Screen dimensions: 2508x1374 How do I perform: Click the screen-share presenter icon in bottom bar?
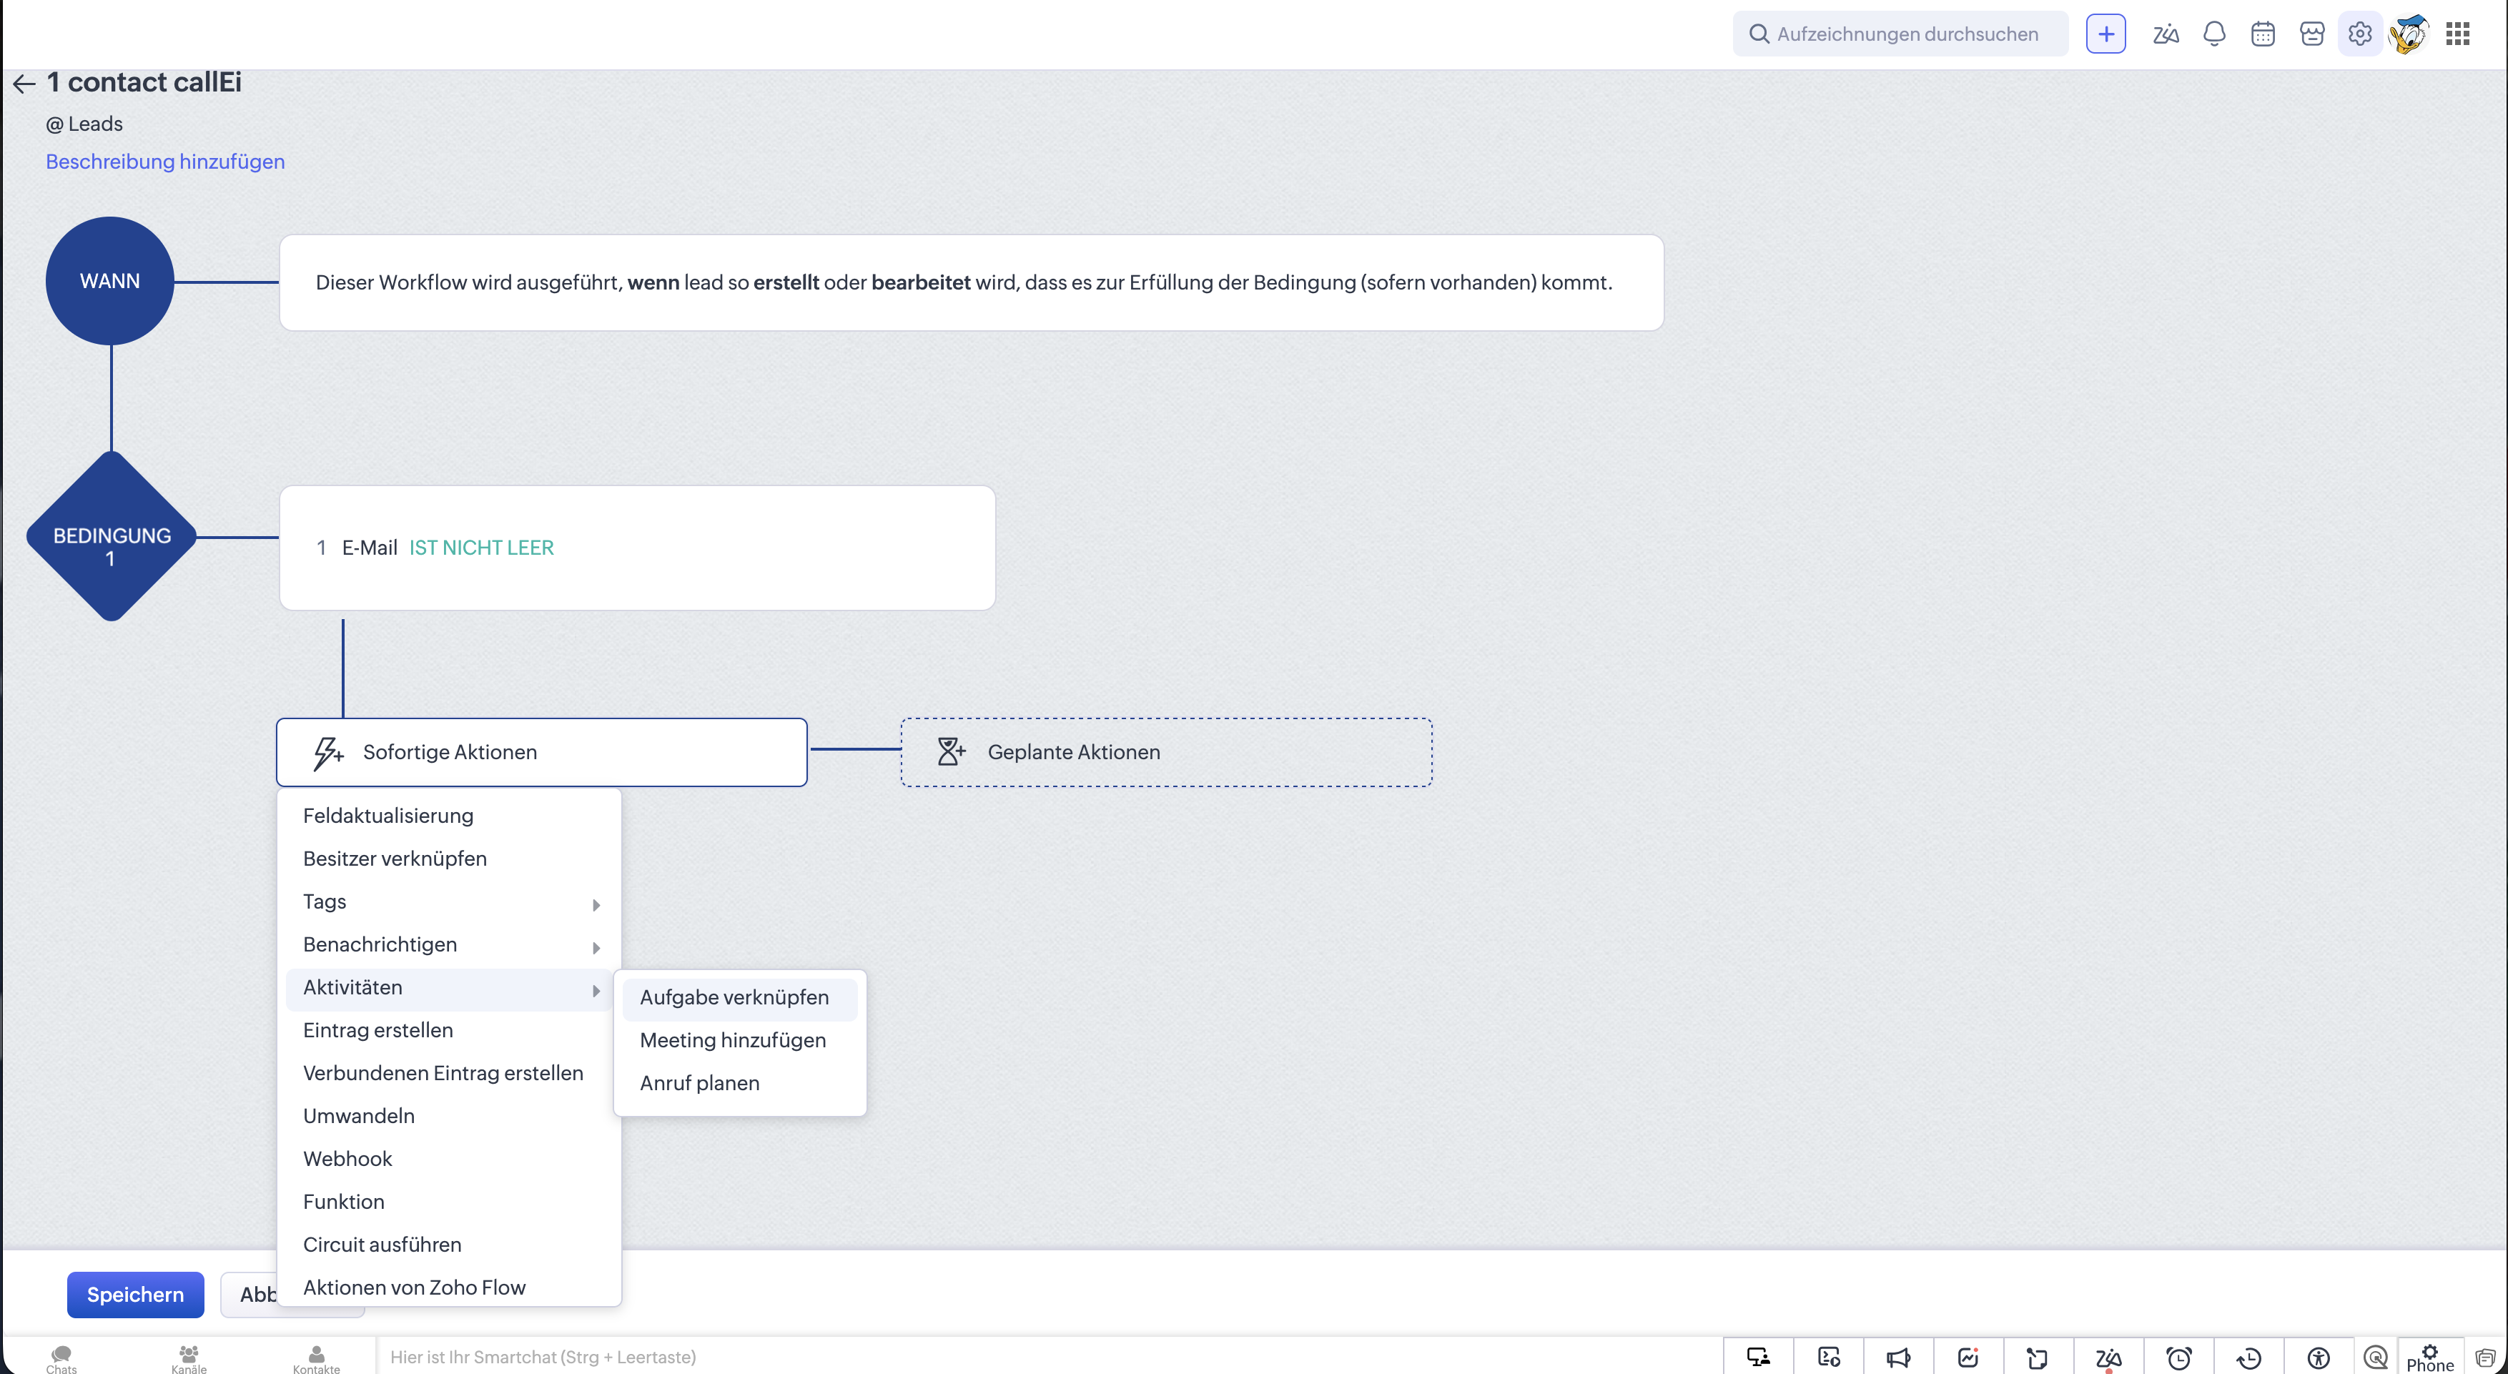tap(1758, 1356)
